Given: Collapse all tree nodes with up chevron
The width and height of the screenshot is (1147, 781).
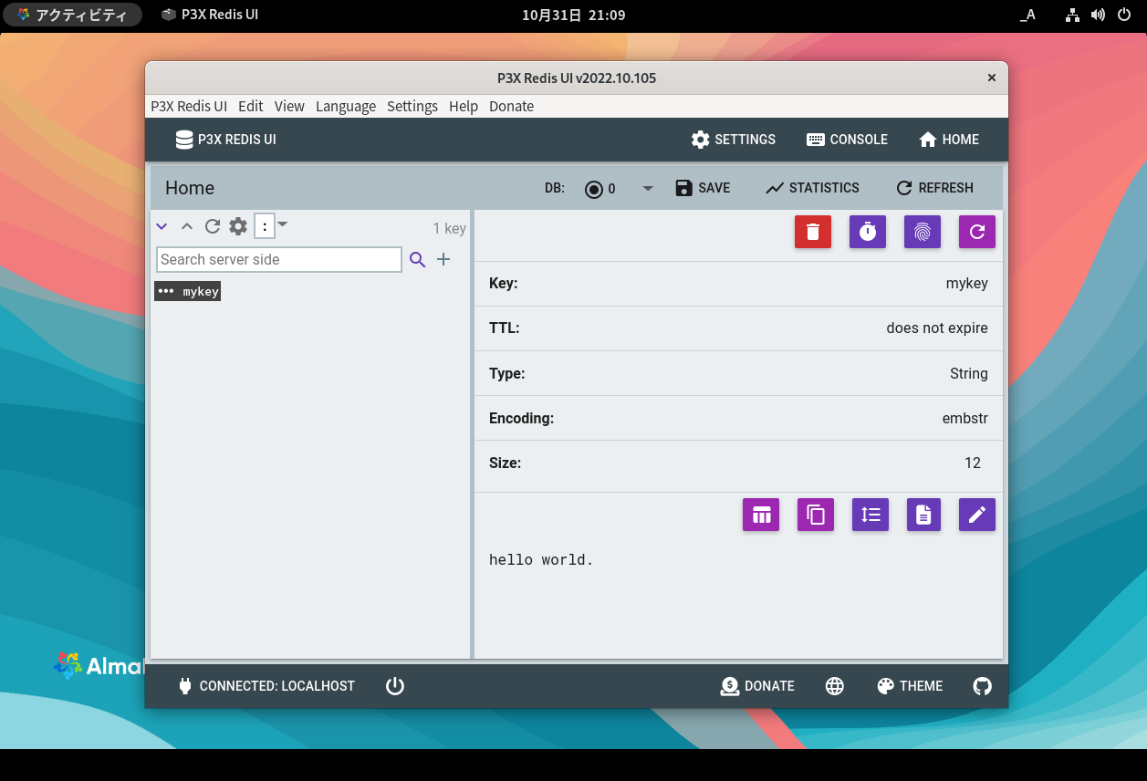Looking at the screenshot, I should (x=187, y=226).
